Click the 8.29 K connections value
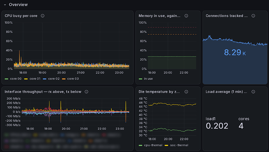The image size is (269, 152). point(235,52)
